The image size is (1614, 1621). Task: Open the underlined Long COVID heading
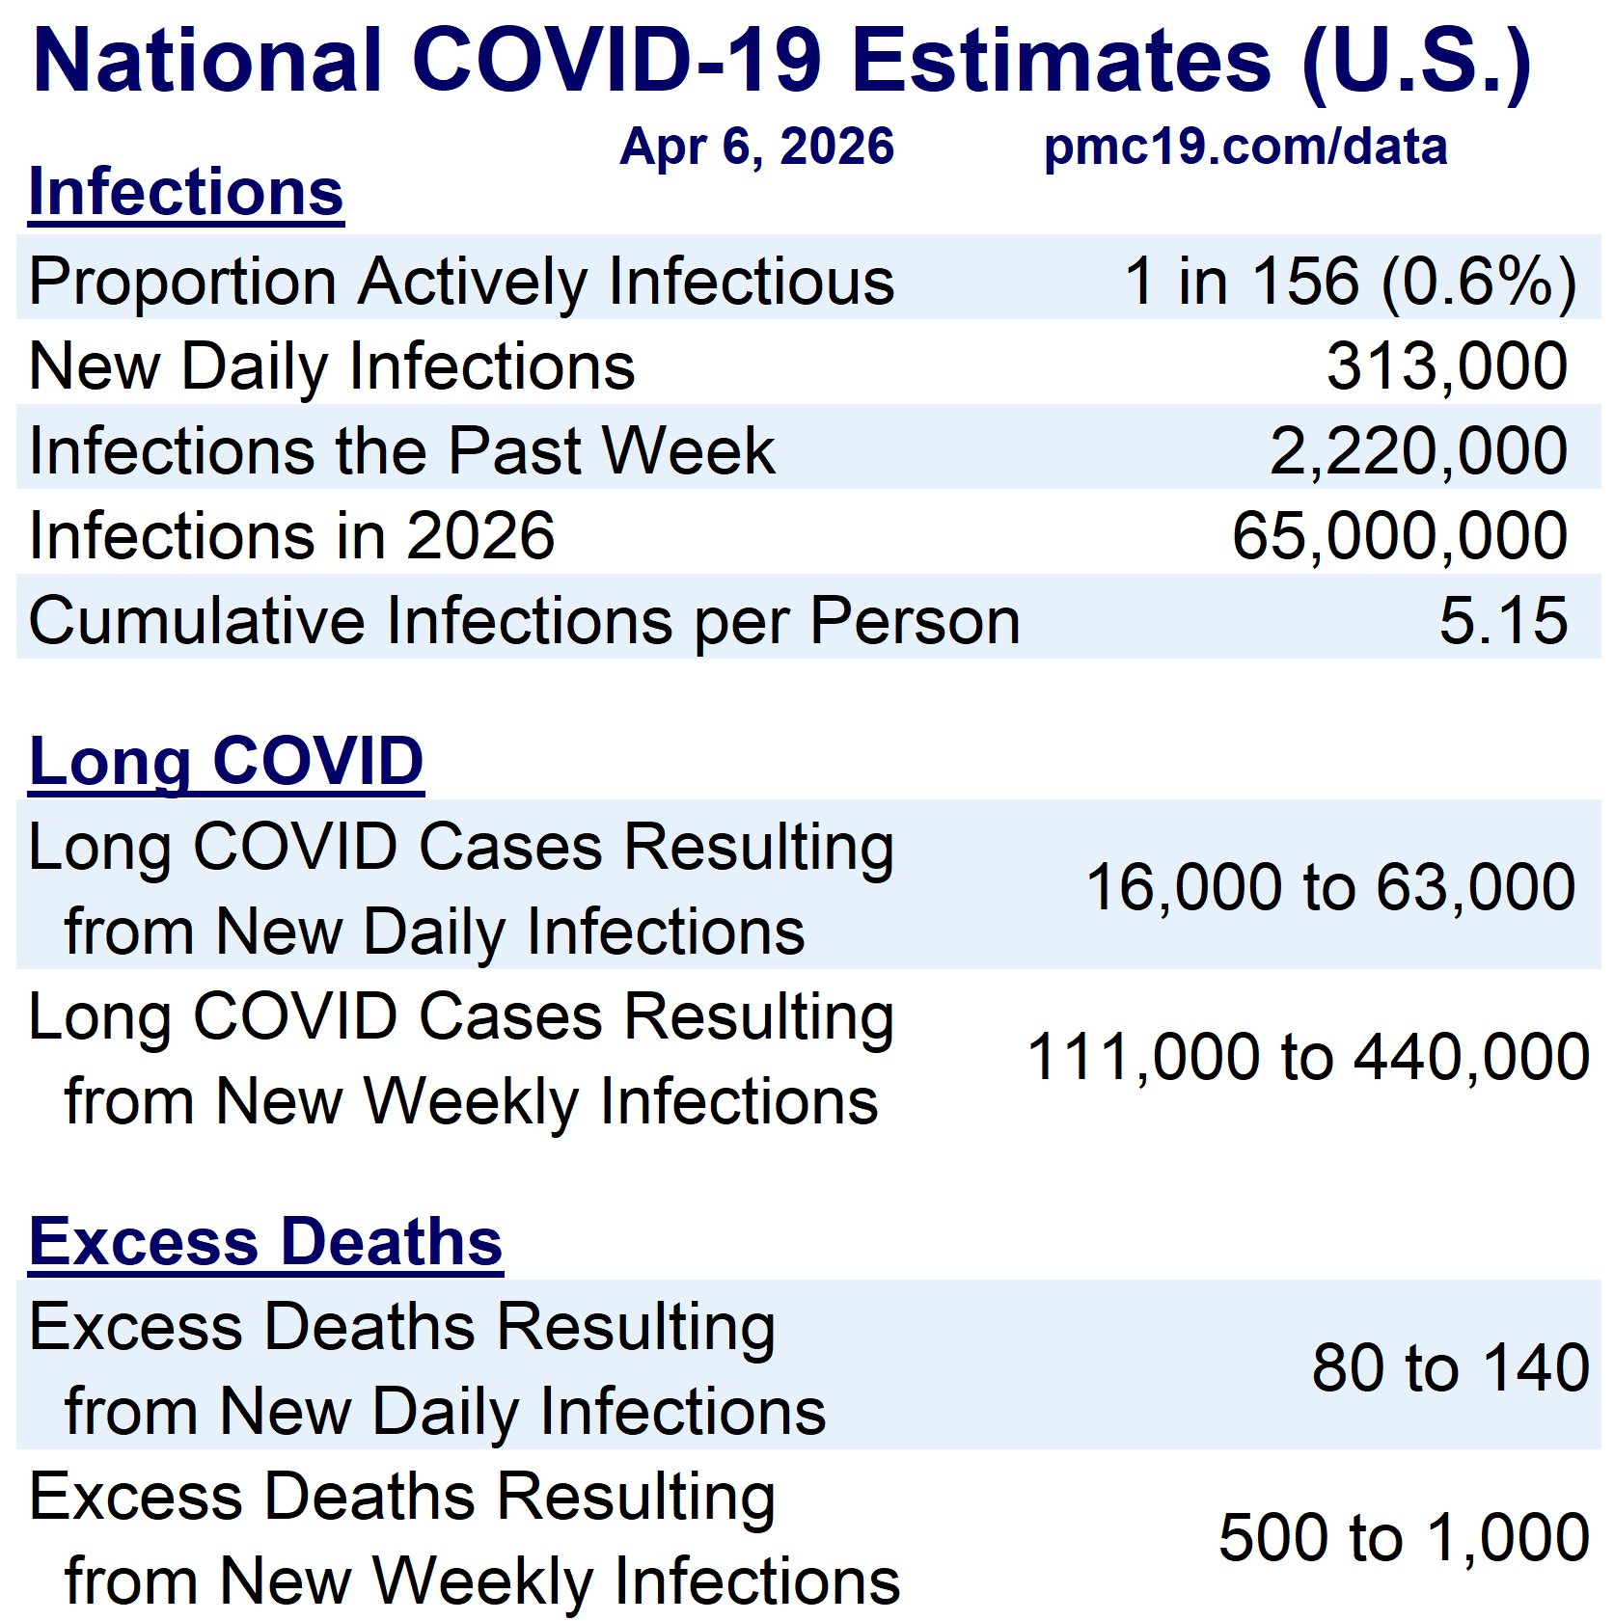tap(227, 761)
